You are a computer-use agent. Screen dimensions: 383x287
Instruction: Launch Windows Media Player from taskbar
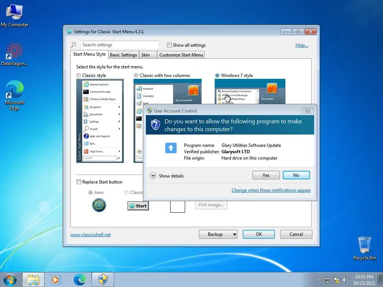(x=56, y=280)
